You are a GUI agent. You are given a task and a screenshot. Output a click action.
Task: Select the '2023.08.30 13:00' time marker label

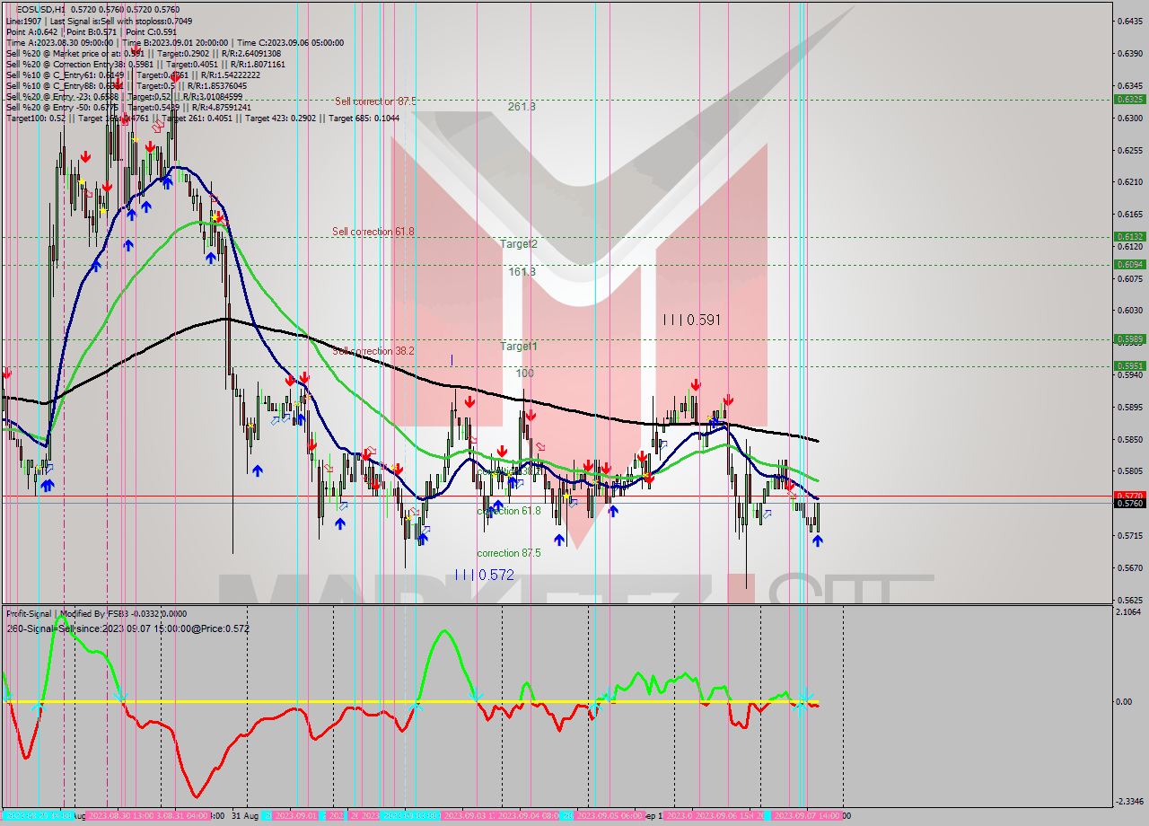122,815
